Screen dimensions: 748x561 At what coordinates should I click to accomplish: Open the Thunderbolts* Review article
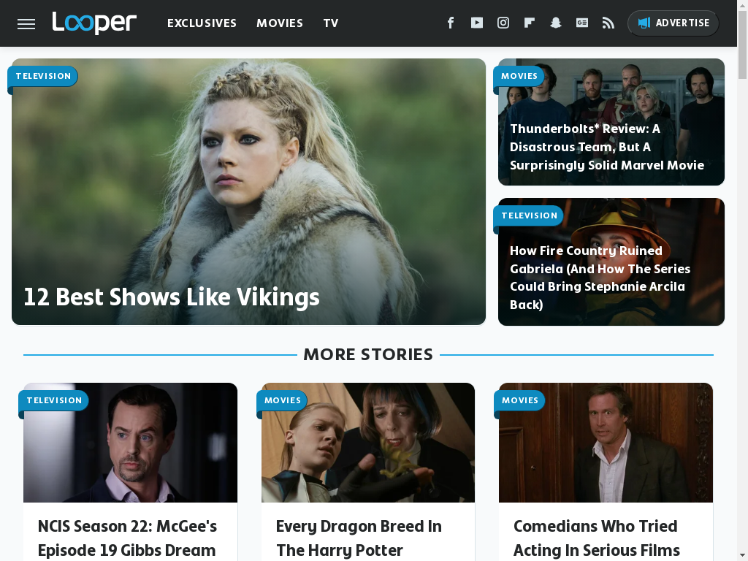tap(607, 147)
